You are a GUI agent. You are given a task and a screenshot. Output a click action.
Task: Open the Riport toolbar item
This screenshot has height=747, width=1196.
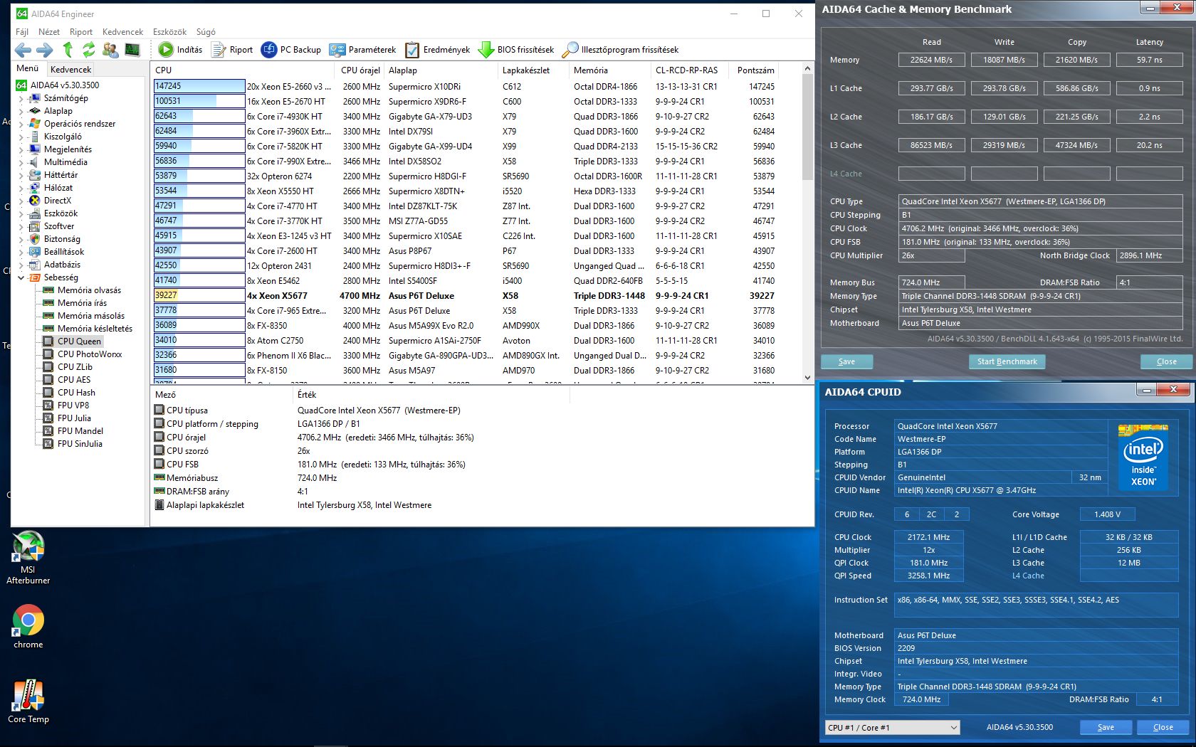(232, 50)
